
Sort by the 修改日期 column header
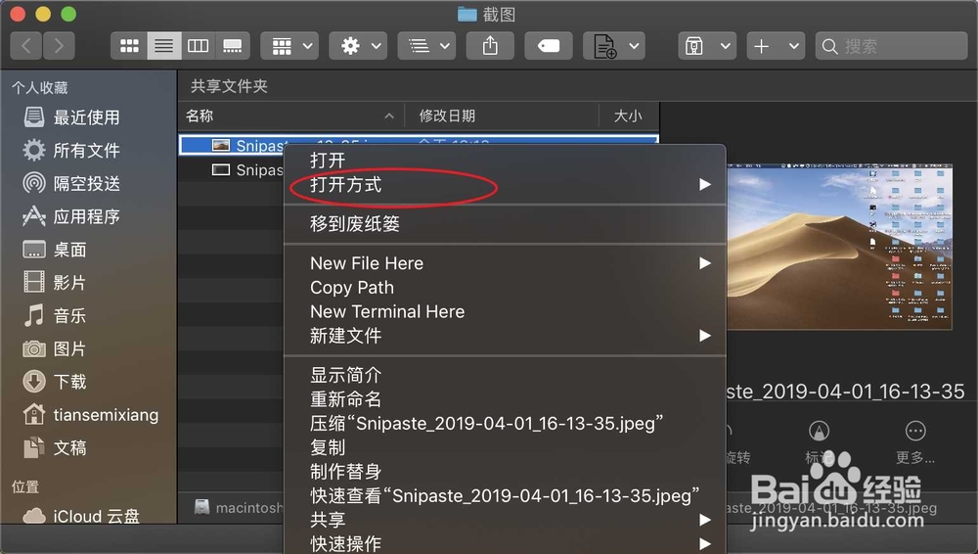(x=502, y=115)
